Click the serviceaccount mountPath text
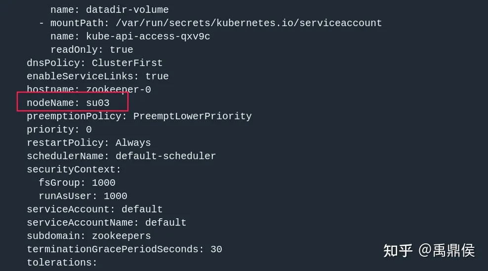 pyautogui.click(x=248, y=23)
